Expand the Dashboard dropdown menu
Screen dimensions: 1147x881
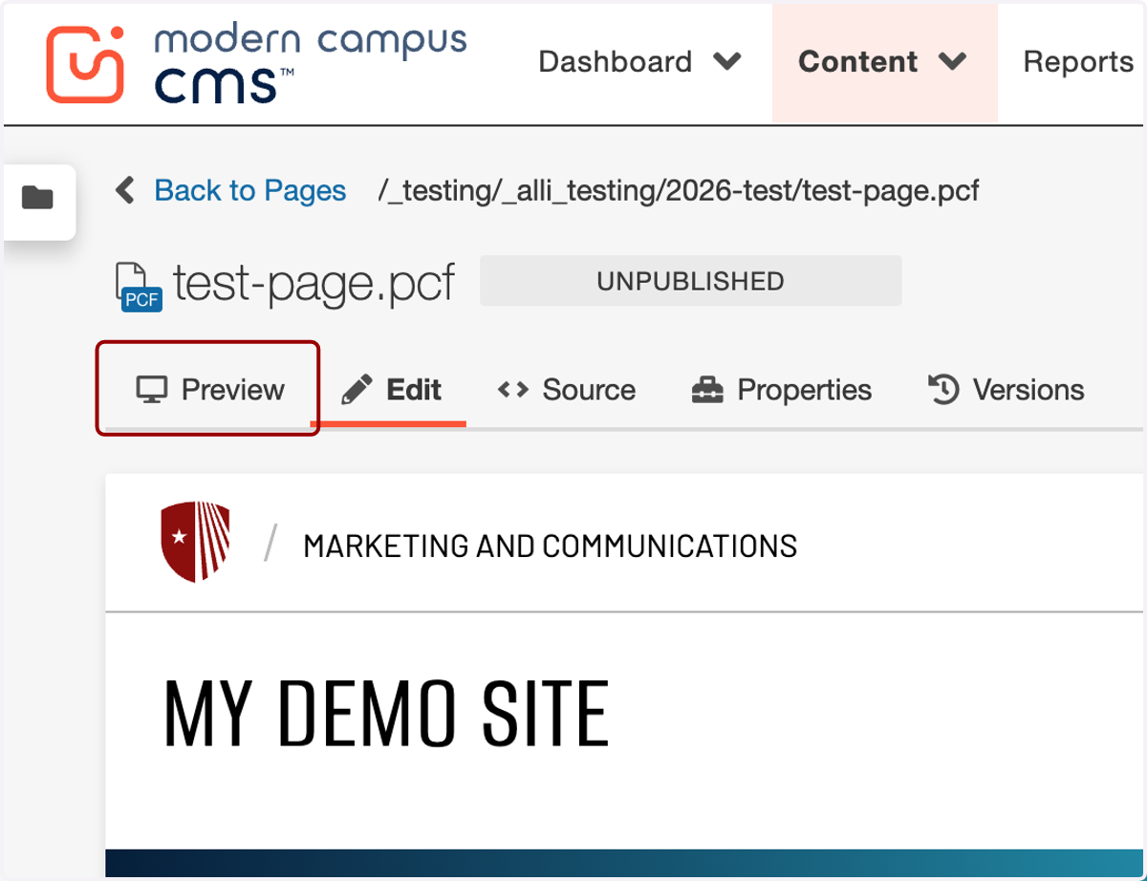point(639,62)
